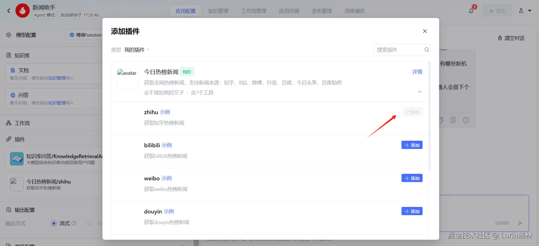Click the 问答 QA icon
Screen dimensions: 539x246
13,95
